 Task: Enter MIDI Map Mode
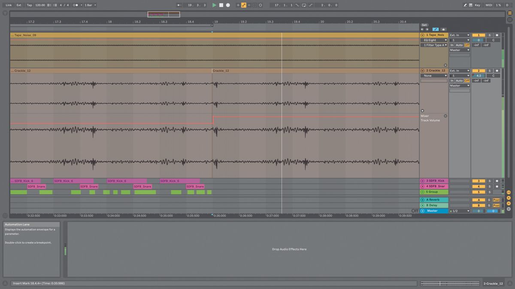coord(489,5)
